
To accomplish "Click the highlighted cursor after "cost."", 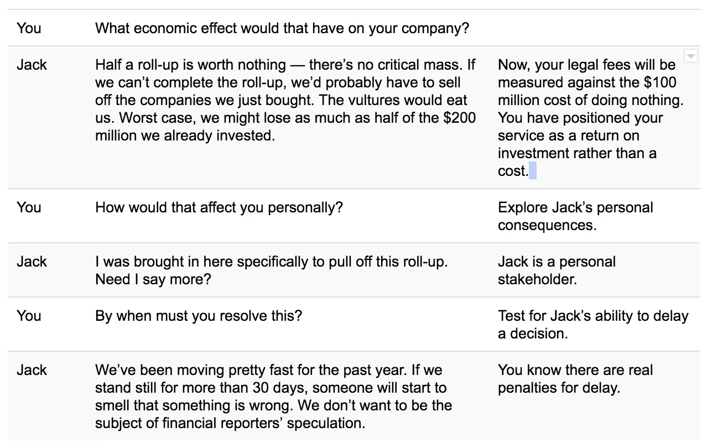I will (x=533, y=171).
